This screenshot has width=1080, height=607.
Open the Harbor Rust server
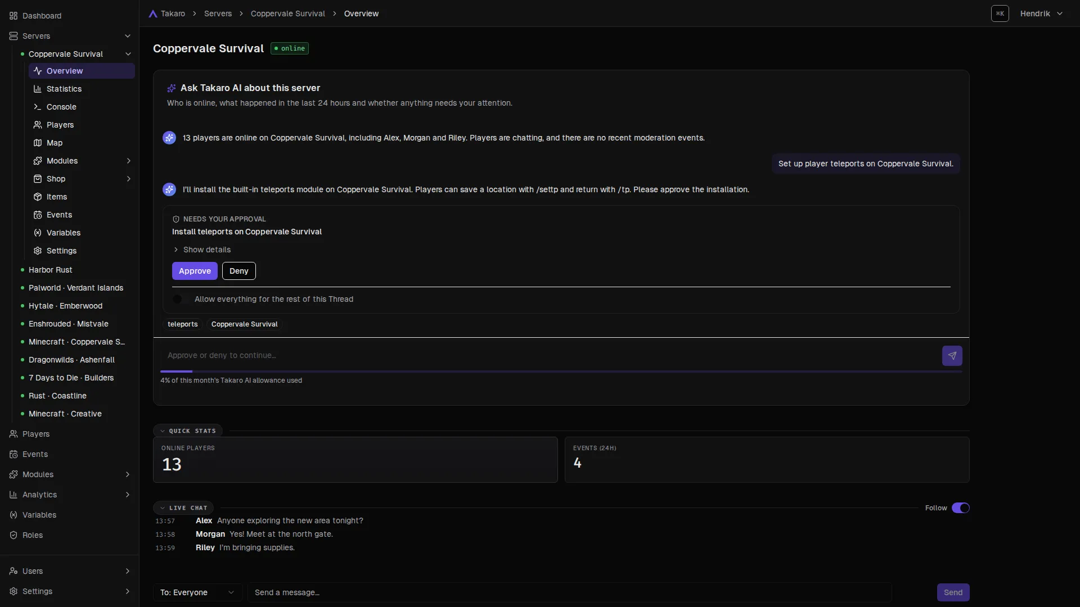pyautogui.click(x=50, y=270)
